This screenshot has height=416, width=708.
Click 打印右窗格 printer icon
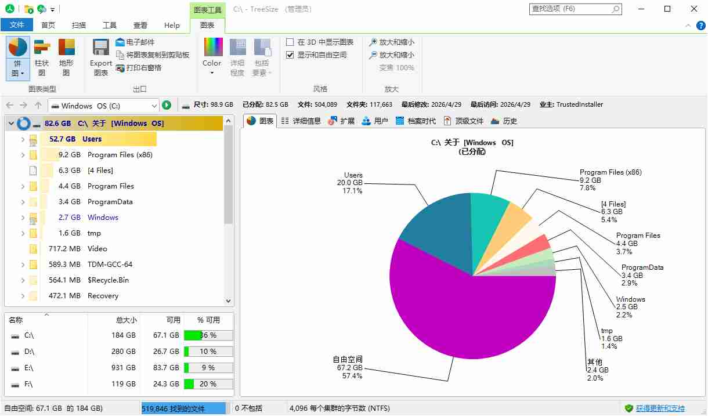pyautogui.click(x=121, y=68)
